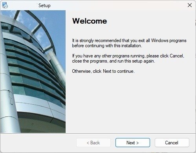Click the Next button to continue setup

point(133,142)
